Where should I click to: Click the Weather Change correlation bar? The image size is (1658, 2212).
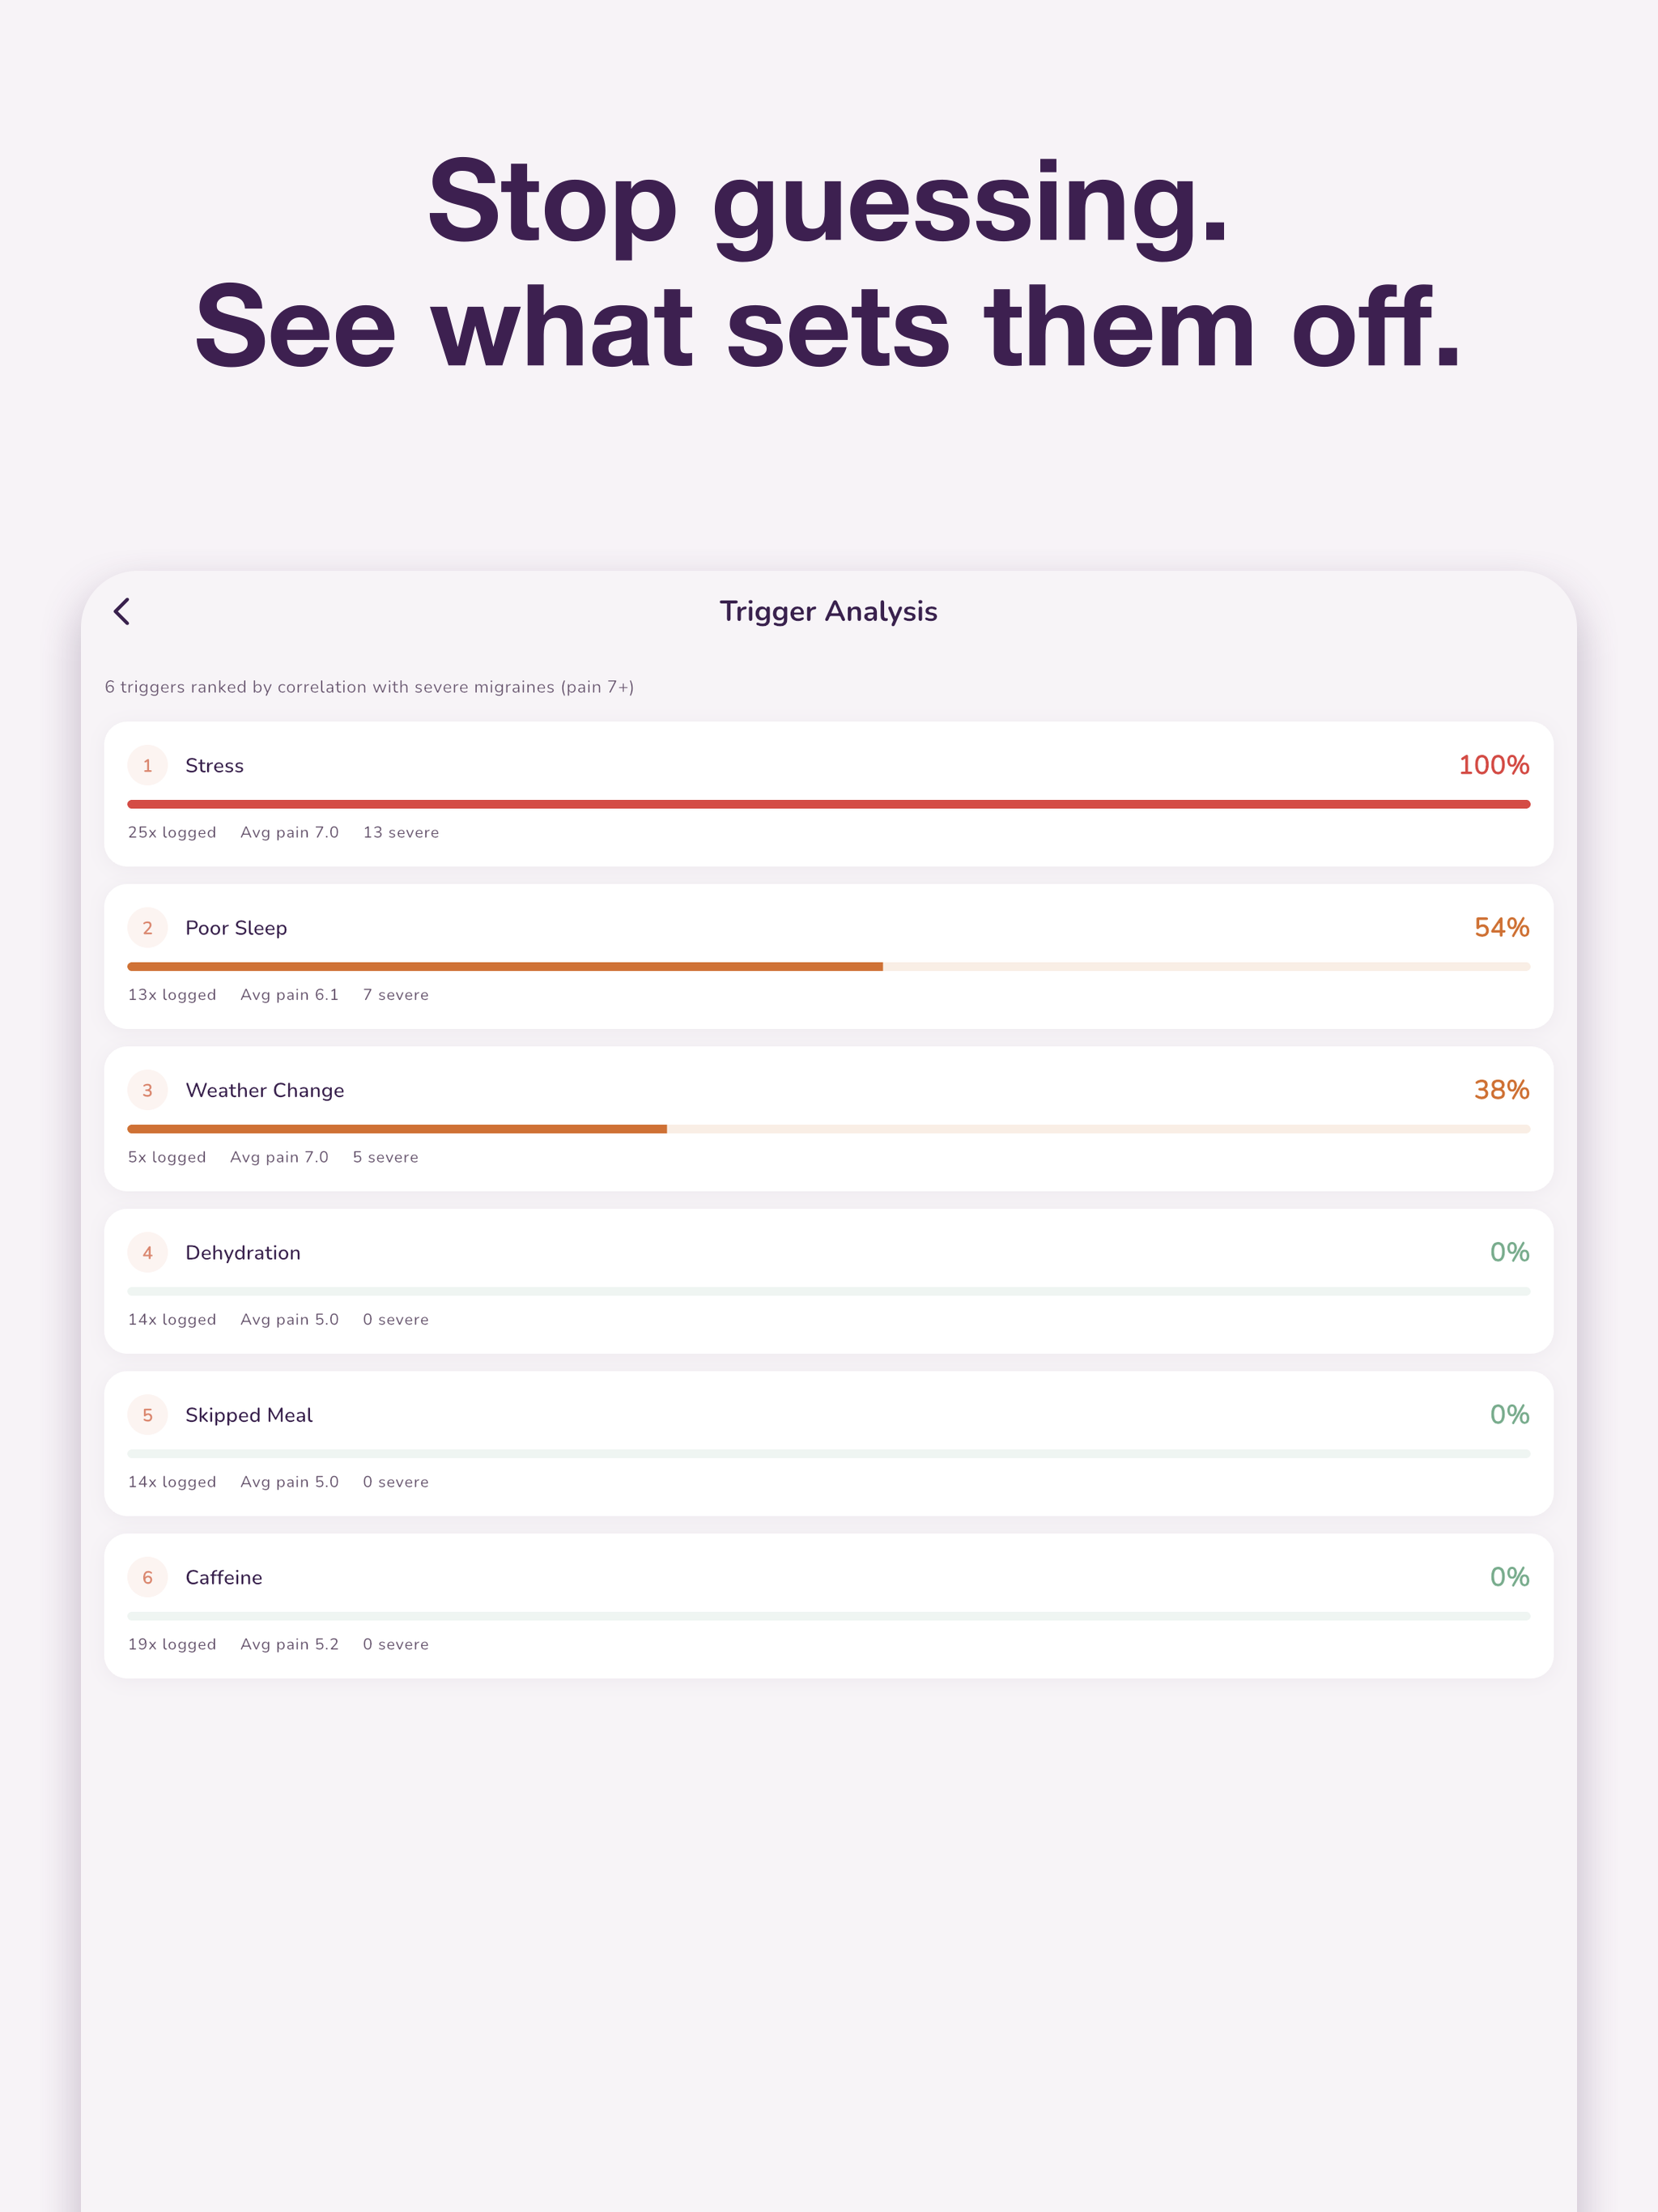tap(829, 1129)
